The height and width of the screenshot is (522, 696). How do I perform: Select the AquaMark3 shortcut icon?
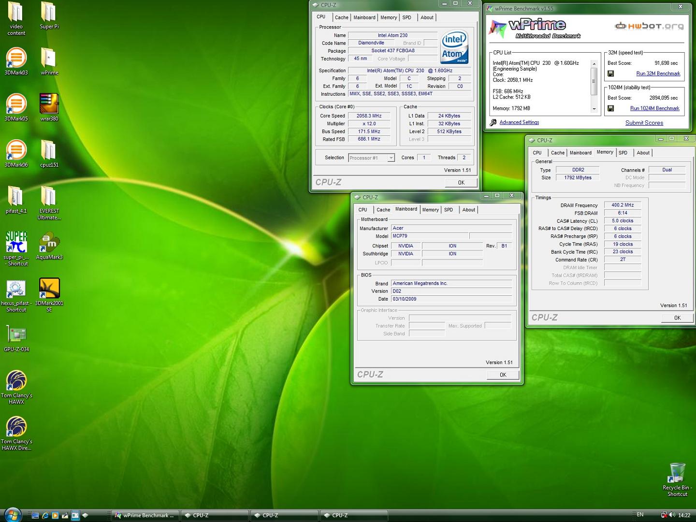pyautogui.click(x=49, y=246)
